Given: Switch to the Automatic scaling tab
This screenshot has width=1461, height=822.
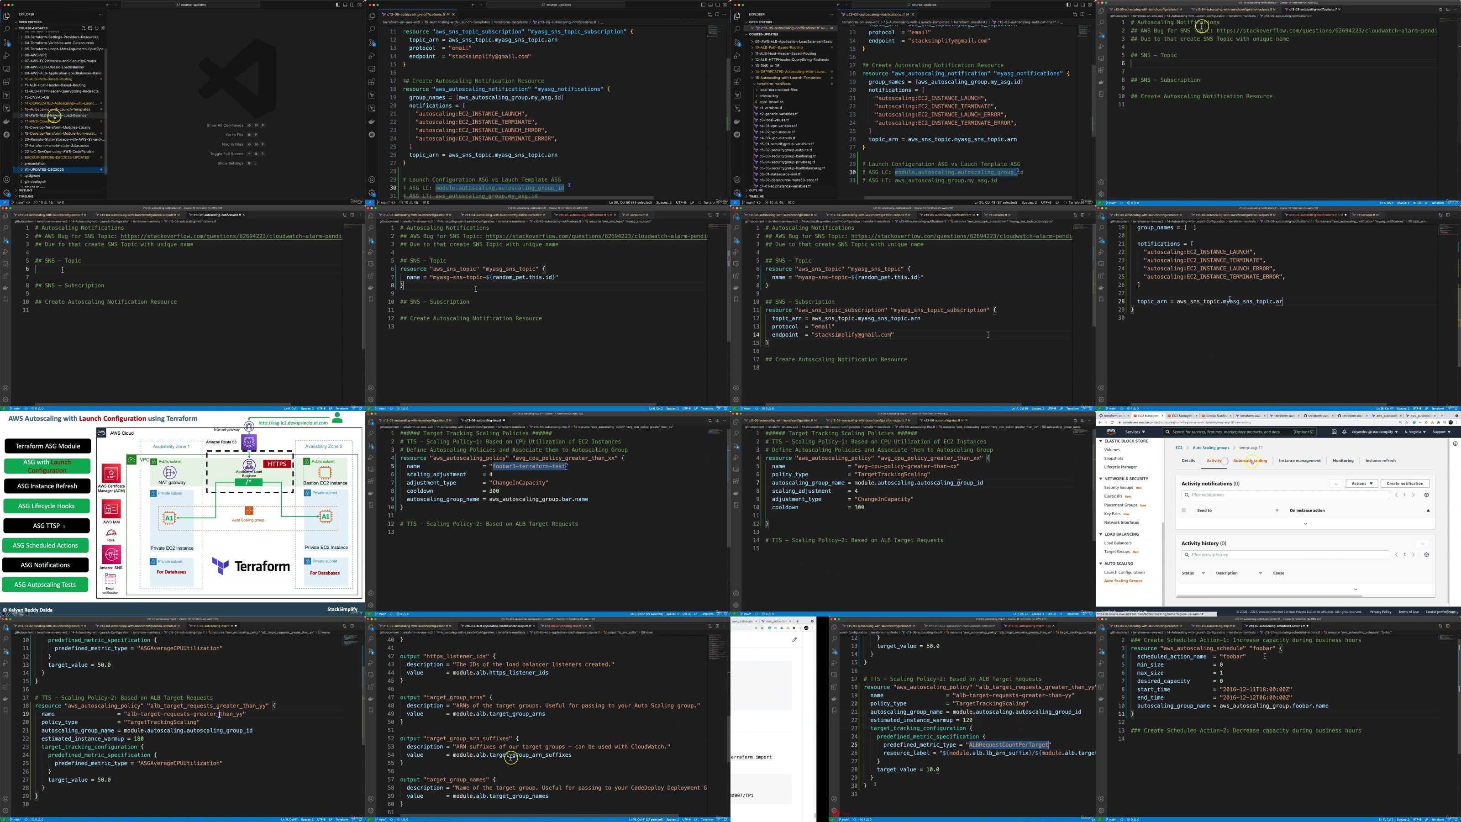Looking at the screenshot, I should 1250,461.
